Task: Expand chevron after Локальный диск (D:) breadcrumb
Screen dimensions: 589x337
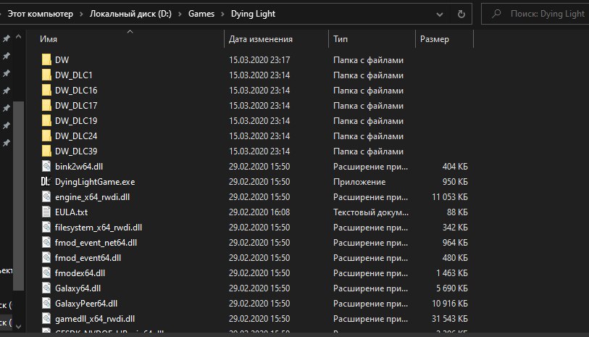Action: click(180, 14)
